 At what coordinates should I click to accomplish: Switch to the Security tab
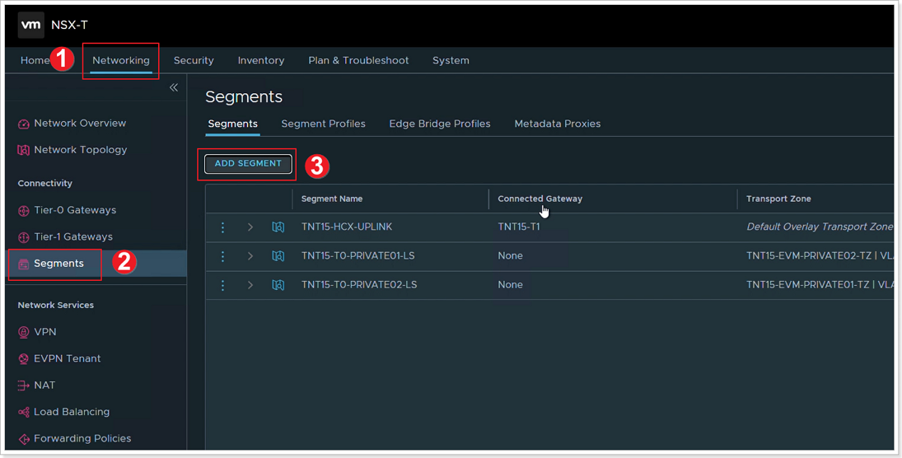[194, 60]
